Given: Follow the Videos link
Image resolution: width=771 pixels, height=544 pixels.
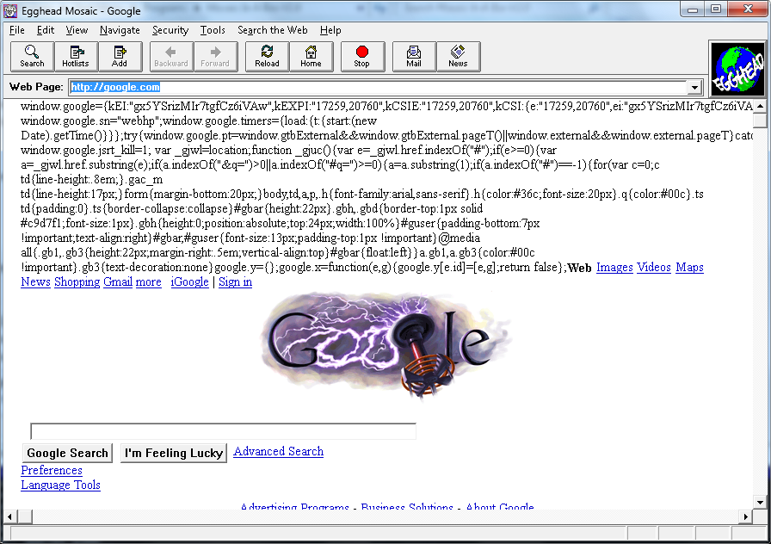Looking at the screenshot, I should click(654, 268).
